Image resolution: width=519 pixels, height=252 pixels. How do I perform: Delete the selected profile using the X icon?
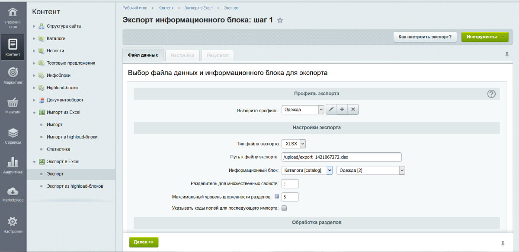pos(353,109)
